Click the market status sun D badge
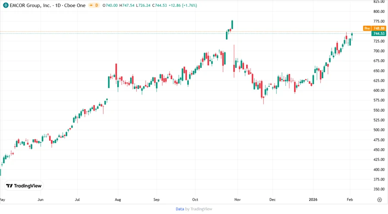 coord(94,5)
